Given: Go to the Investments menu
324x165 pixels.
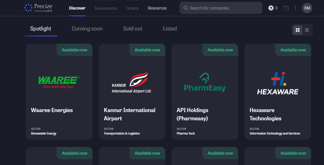Looking at the screenshot, I should (106, 8).
